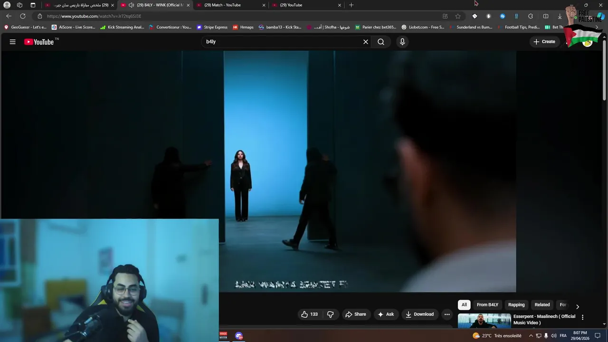Open browser extensions puzzle icon

click(x=531, y=16)
